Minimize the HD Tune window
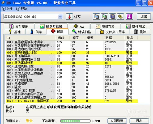This screenshot has width=153, height=124. pyautogui.click(x=138, y=3)
